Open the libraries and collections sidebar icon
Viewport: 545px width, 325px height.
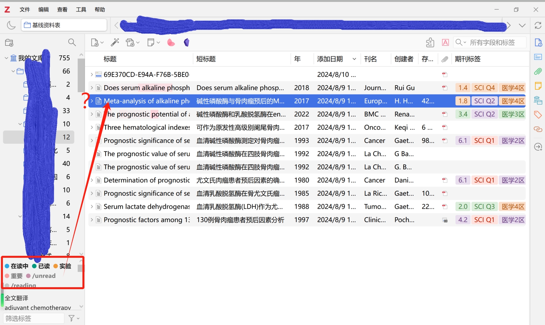pyautogui.click(x=538, y=100)
